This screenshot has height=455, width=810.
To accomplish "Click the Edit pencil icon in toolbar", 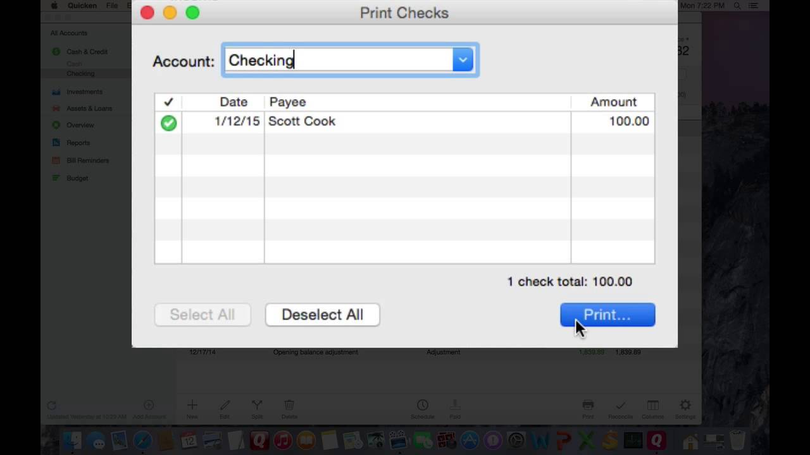I will [225, 405].
